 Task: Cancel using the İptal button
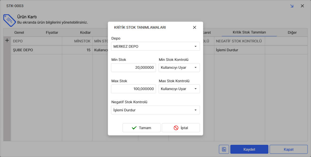pyautogui.click(x=181, y=128)
